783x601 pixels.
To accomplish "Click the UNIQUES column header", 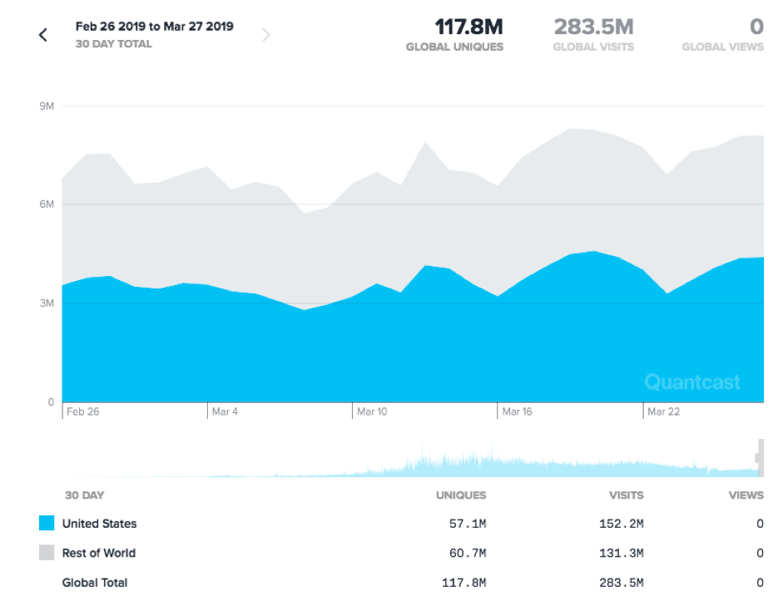I will 463,495.
